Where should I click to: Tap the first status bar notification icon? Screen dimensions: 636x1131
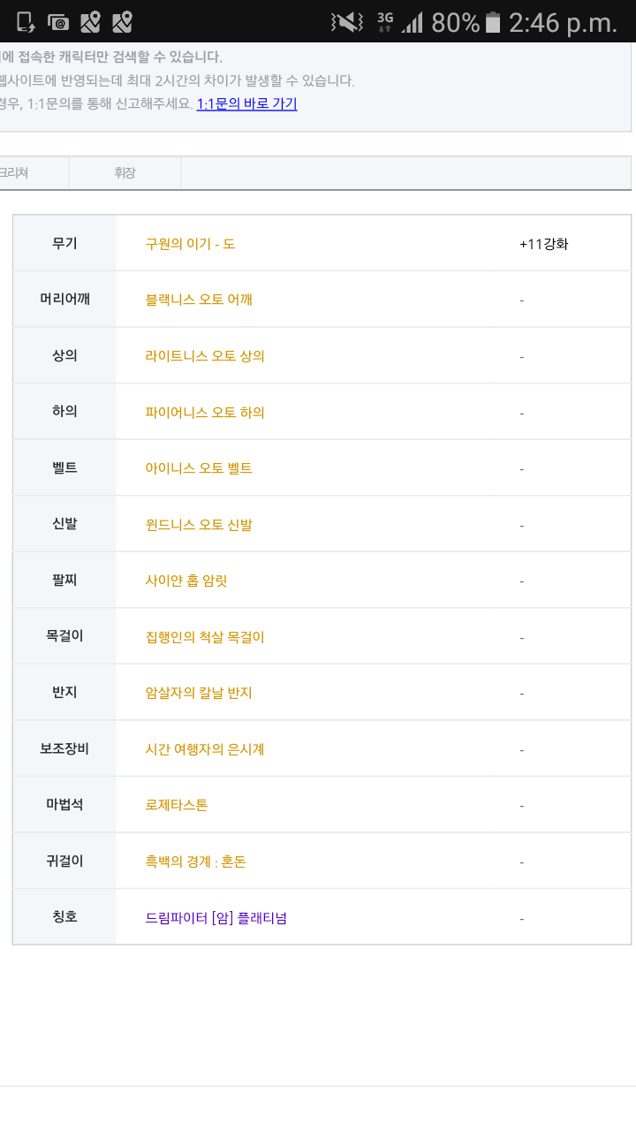[26, 22]
